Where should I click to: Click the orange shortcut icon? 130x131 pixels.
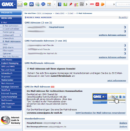click(103, 4)
